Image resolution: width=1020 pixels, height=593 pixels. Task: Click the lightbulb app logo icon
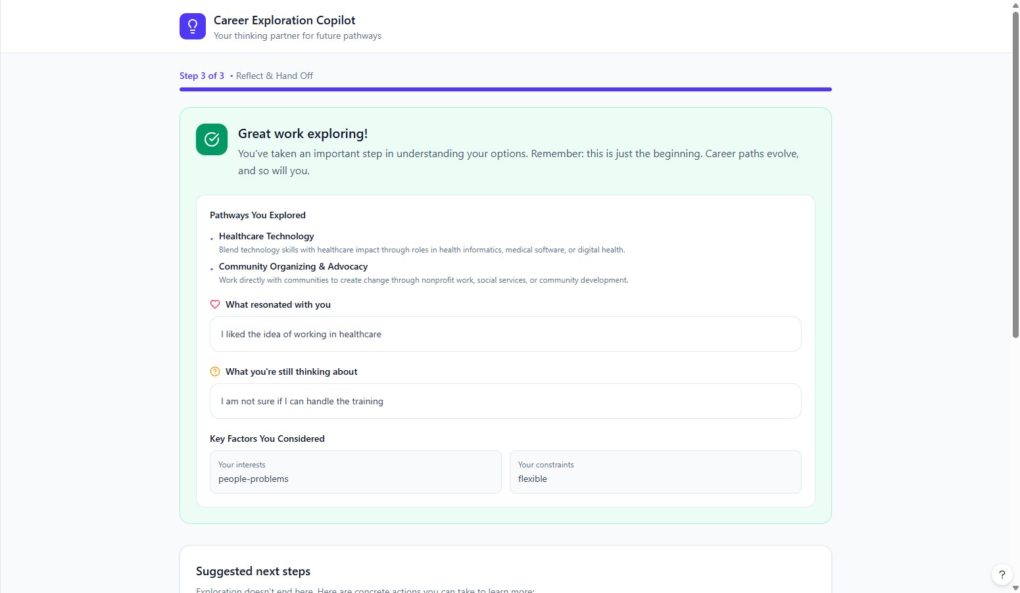click(x=193, y=26)
